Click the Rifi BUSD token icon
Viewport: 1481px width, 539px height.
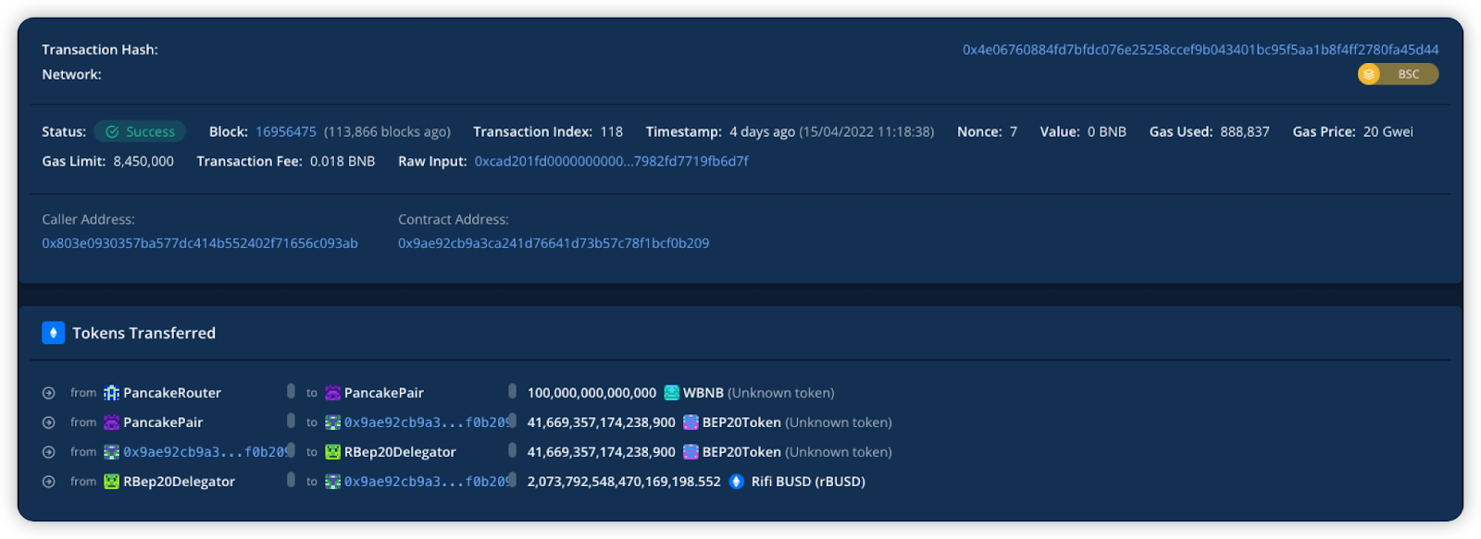coord(737,482)
